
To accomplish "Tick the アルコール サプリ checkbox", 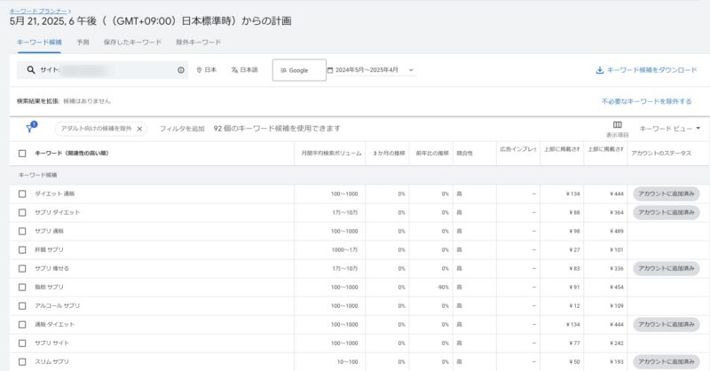I will click(22, 306).
